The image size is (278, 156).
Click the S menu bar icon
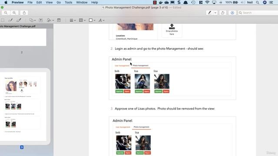click(179, 2)
